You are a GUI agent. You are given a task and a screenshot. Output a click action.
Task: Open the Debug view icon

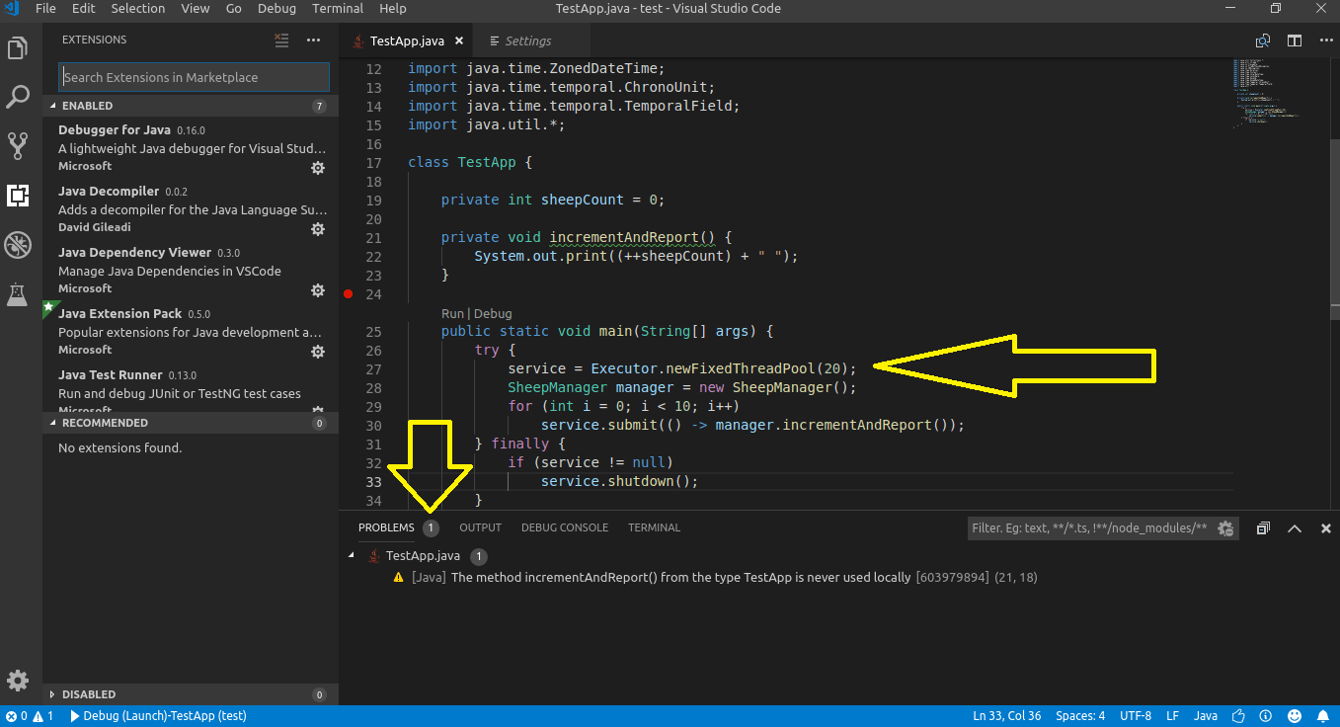click(18, 245)
